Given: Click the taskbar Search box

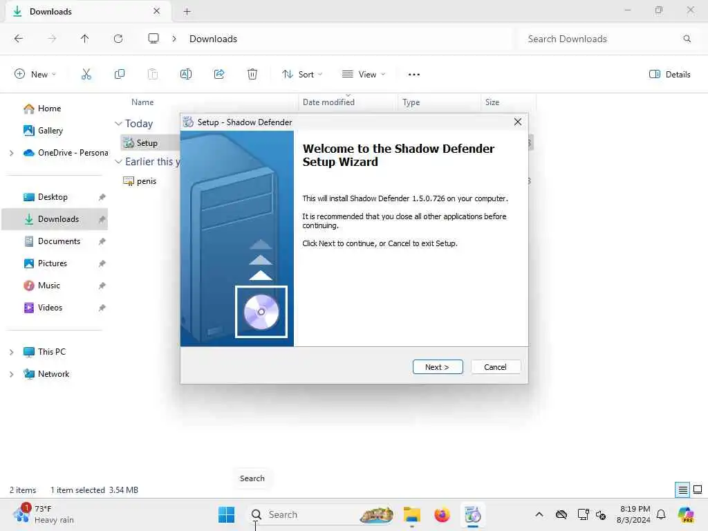Looking at the screenshot, I should pyautogui.click(x=321, y=514).
